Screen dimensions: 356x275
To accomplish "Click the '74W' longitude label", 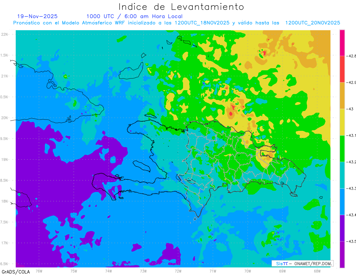I will (x=108, y=271).
